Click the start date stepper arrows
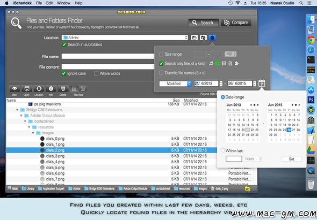The width and height of the screenshot is (317, 220). [x=221, y=84]
